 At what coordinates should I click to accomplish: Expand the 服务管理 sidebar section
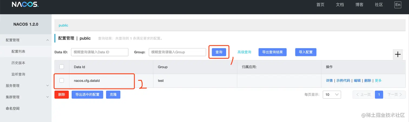[26, 86]
